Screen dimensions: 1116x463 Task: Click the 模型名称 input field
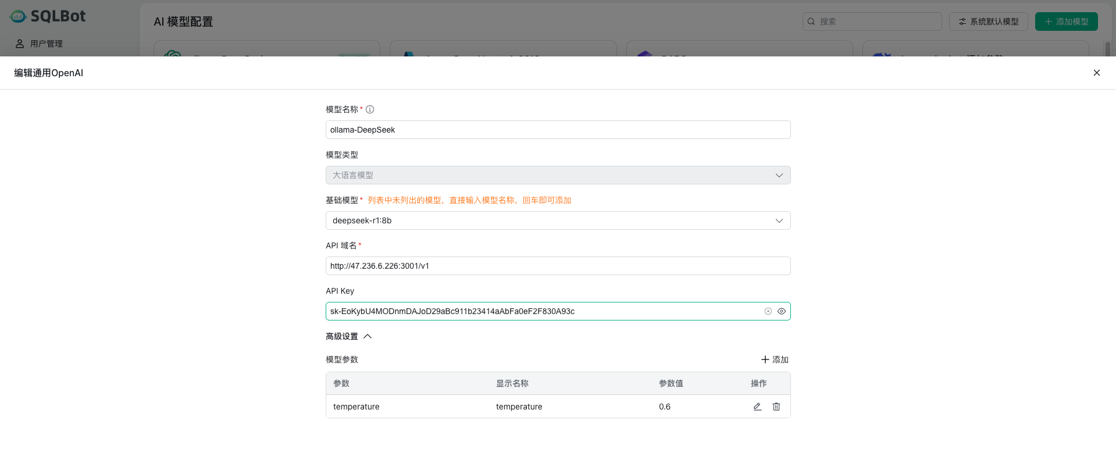tap(557, 130)
